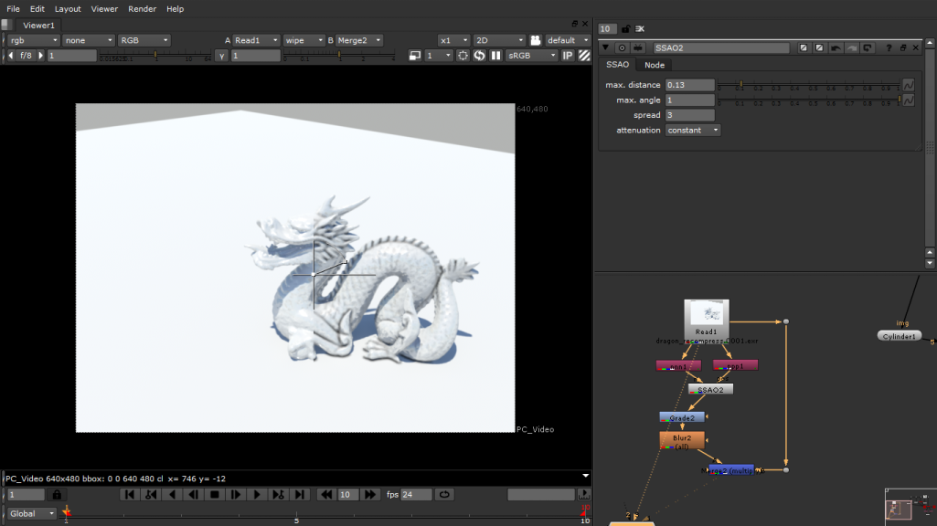Select the Viewer1 tab
This screenshot has height=526, width=937.
click(x=38, y=25)
